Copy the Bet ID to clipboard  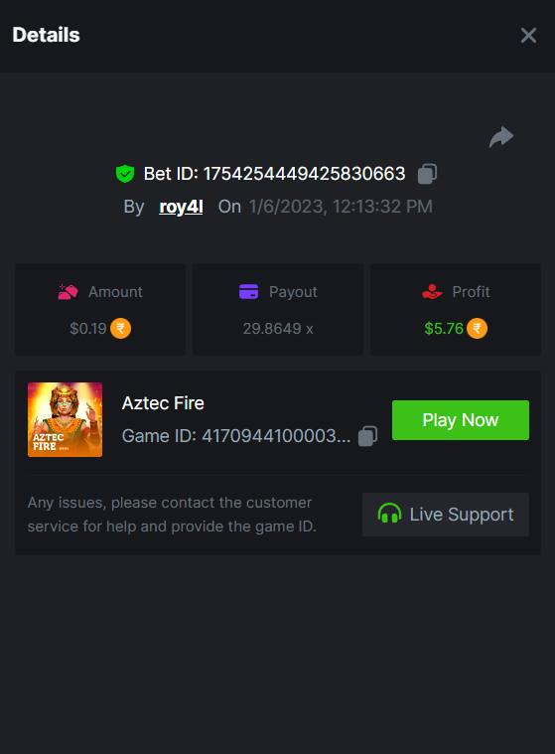point(427,174)
